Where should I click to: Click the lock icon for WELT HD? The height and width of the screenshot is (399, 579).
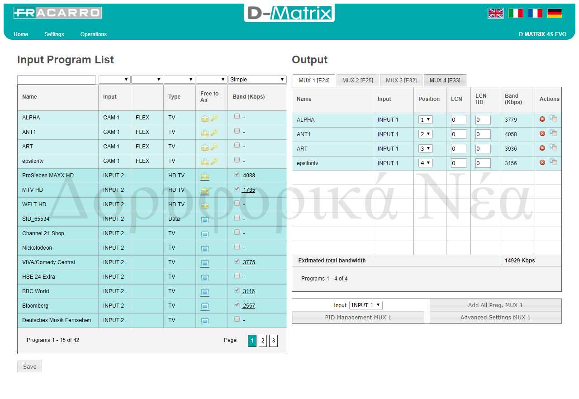(x=205, y=205)
